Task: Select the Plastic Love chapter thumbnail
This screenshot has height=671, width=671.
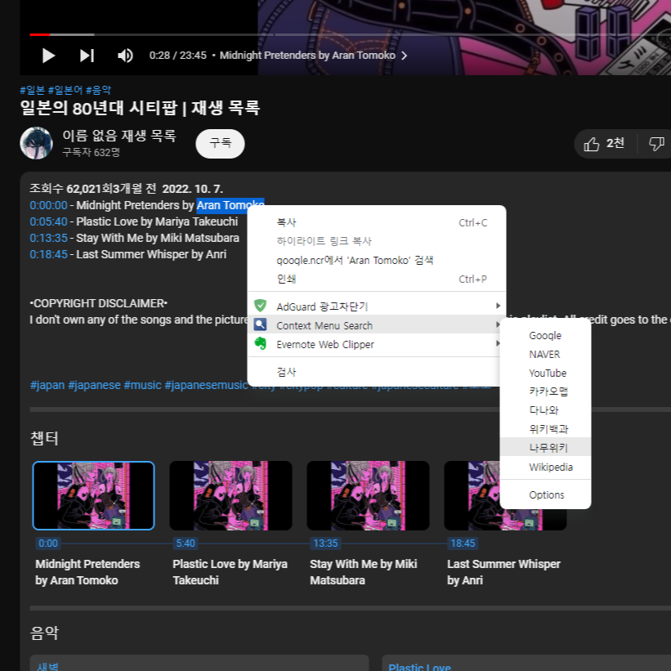Action: [x=230, y=495]
